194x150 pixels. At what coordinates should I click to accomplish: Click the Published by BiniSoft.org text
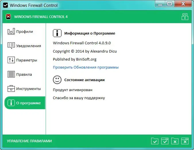coord(75,59)
